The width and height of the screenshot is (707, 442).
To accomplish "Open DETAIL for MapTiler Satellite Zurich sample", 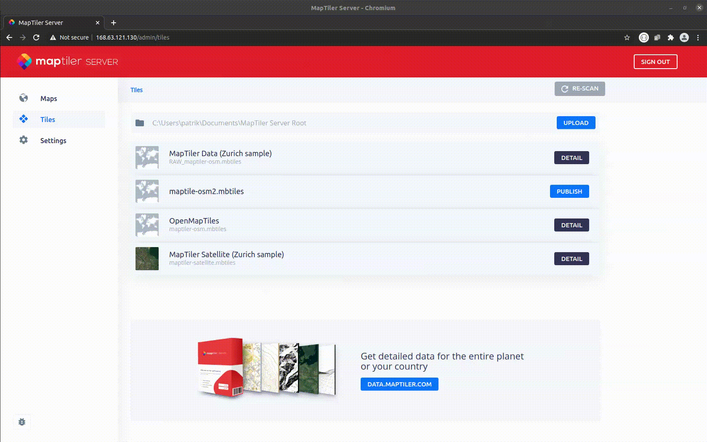I will [571, 259].
